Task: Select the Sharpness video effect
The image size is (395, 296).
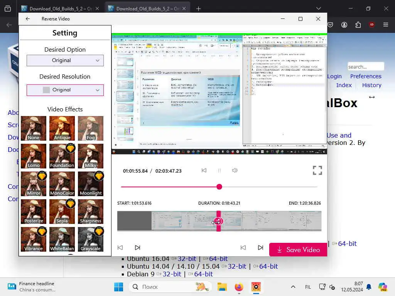Action: [90, 212]
